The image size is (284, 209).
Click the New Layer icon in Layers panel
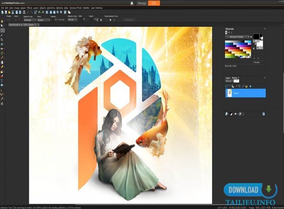tap(226, 114)
